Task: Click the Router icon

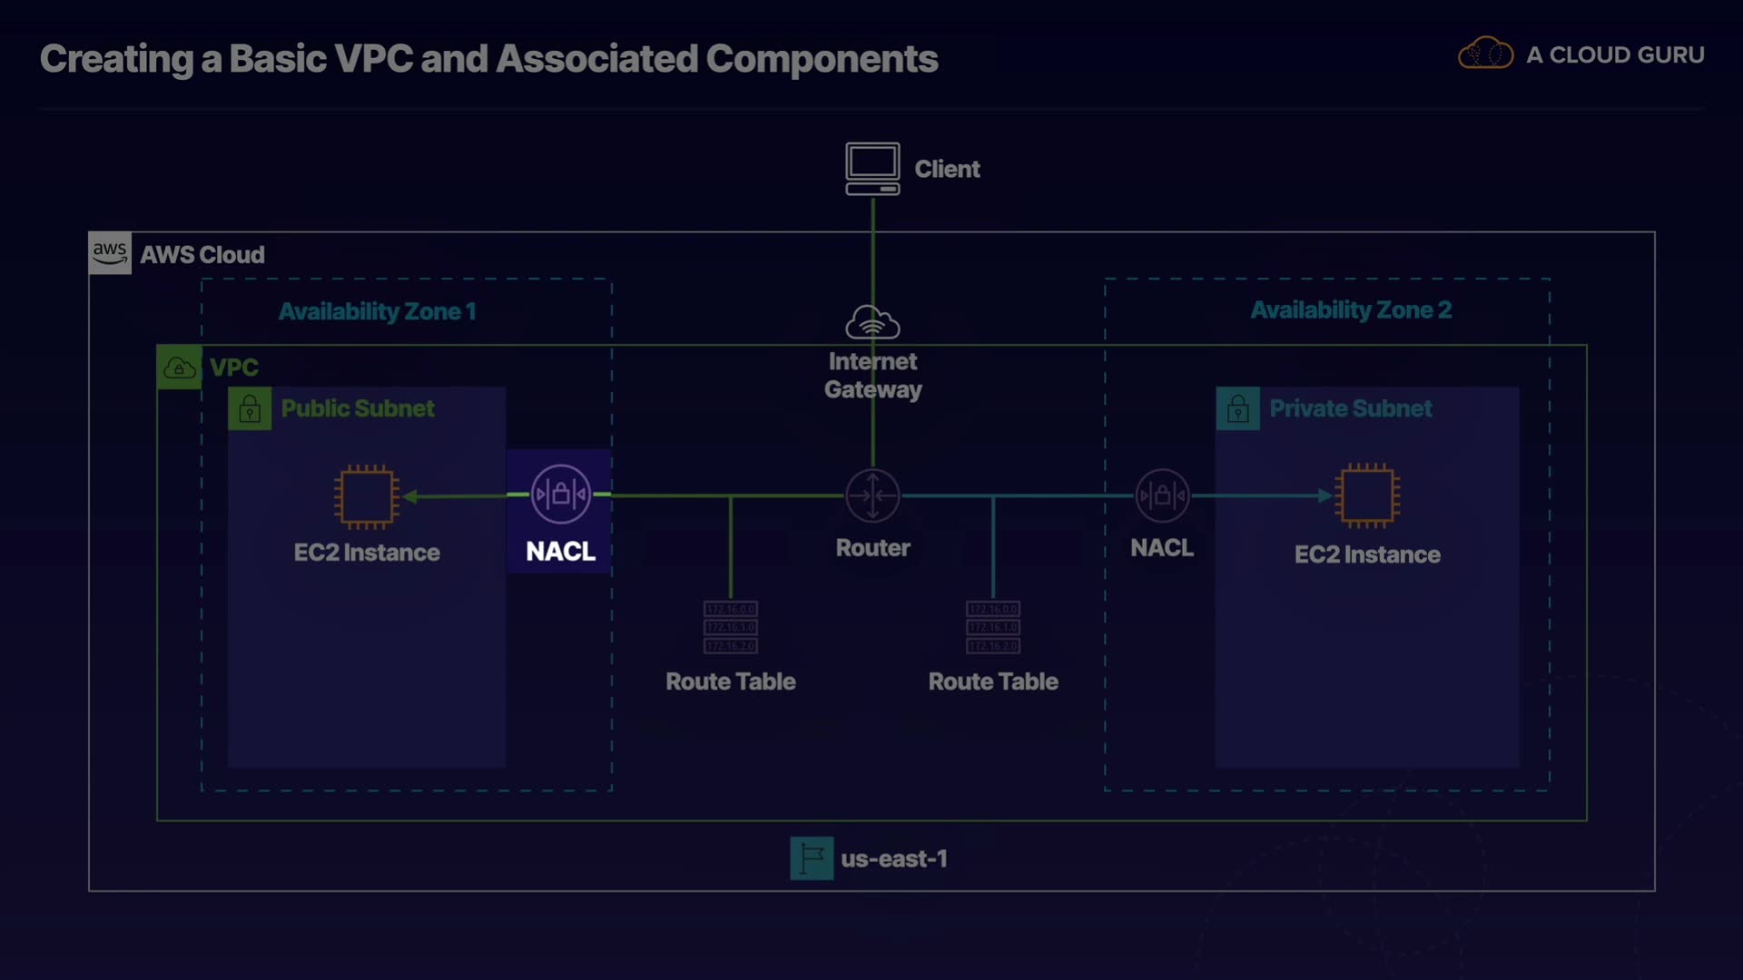Action: click(x=872, y=495)
